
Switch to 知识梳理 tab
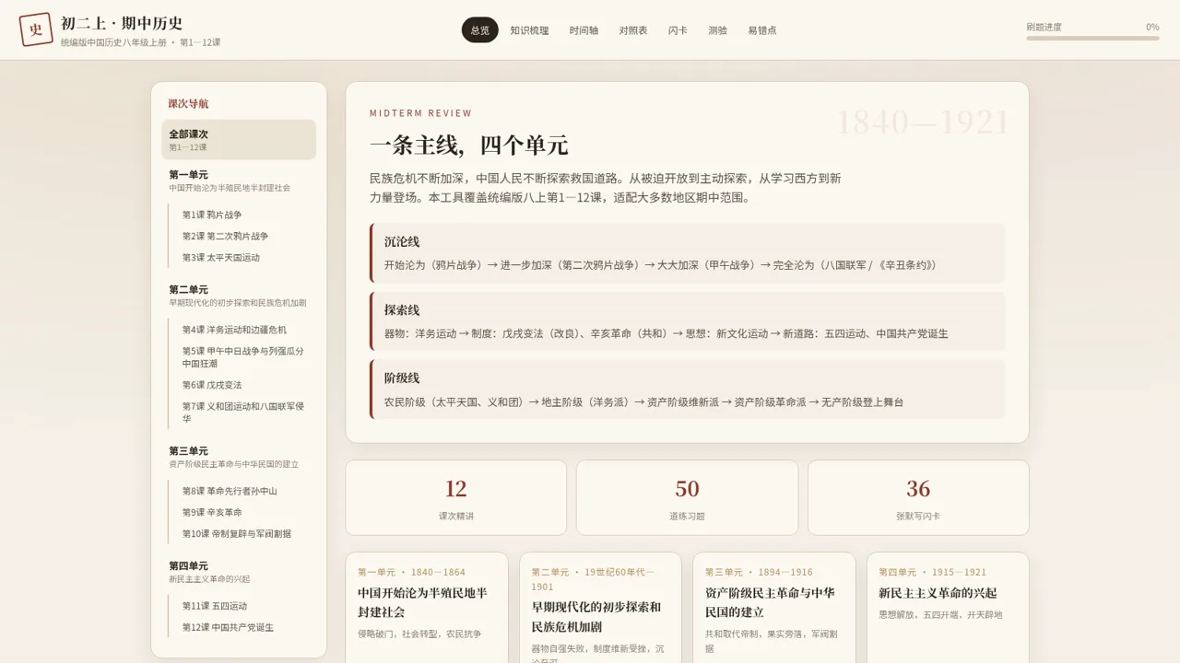(529, 30)
